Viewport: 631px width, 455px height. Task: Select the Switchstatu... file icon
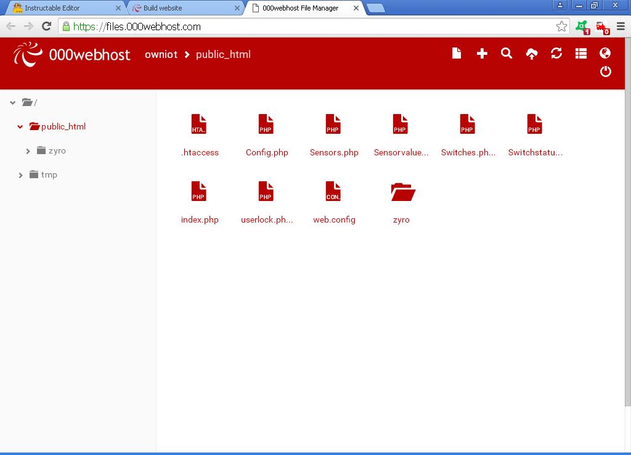pos(535,124)
